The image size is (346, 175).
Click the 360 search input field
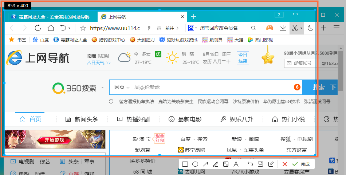(211, 87)
